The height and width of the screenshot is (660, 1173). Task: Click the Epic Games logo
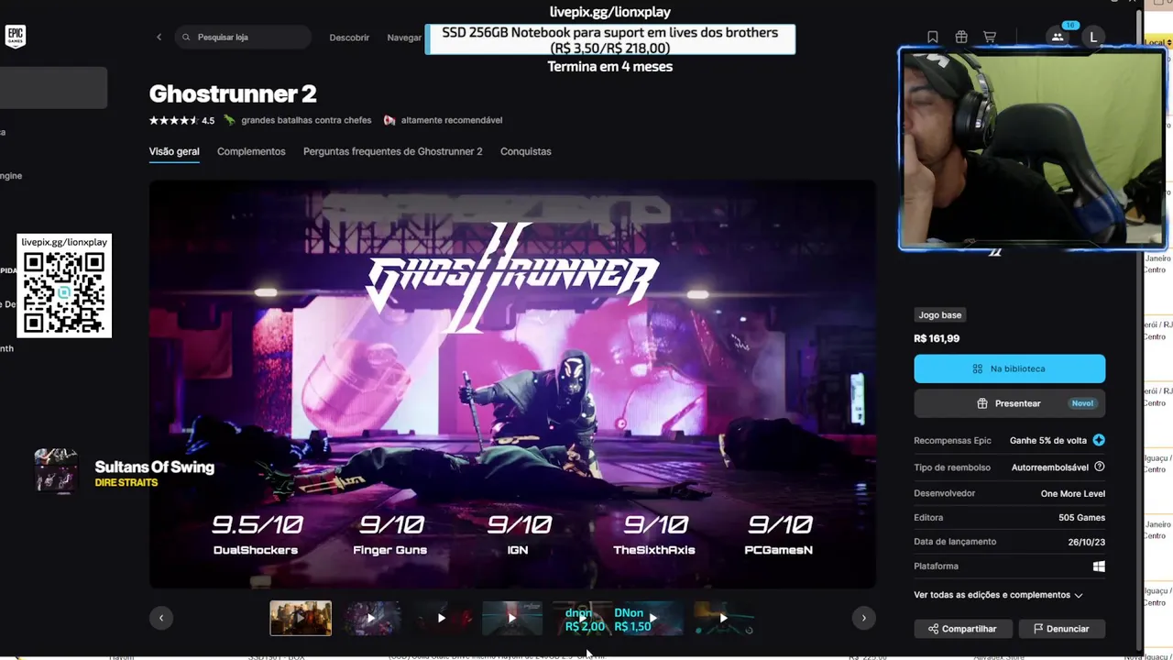pyautogui.click(x=16, y=37)
